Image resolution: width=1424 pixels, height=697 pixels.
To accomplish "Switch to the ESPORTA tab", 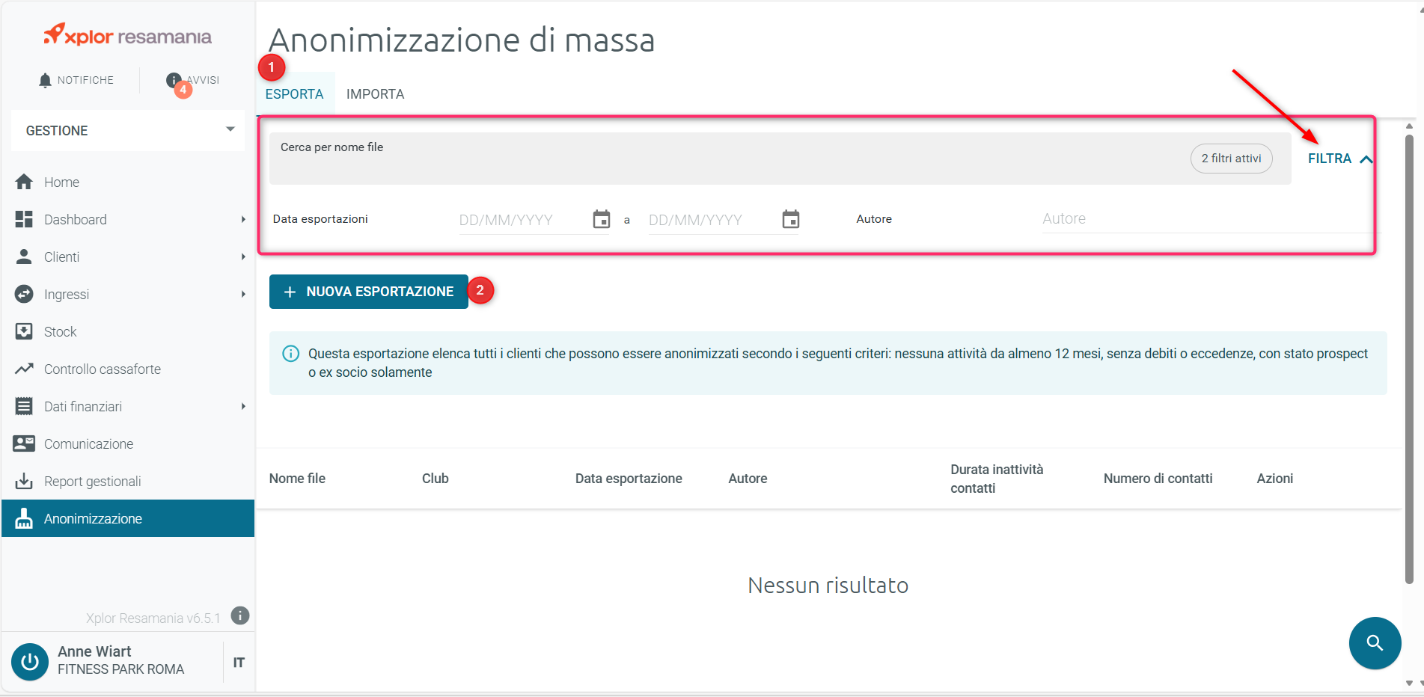I will pos(295,94).
